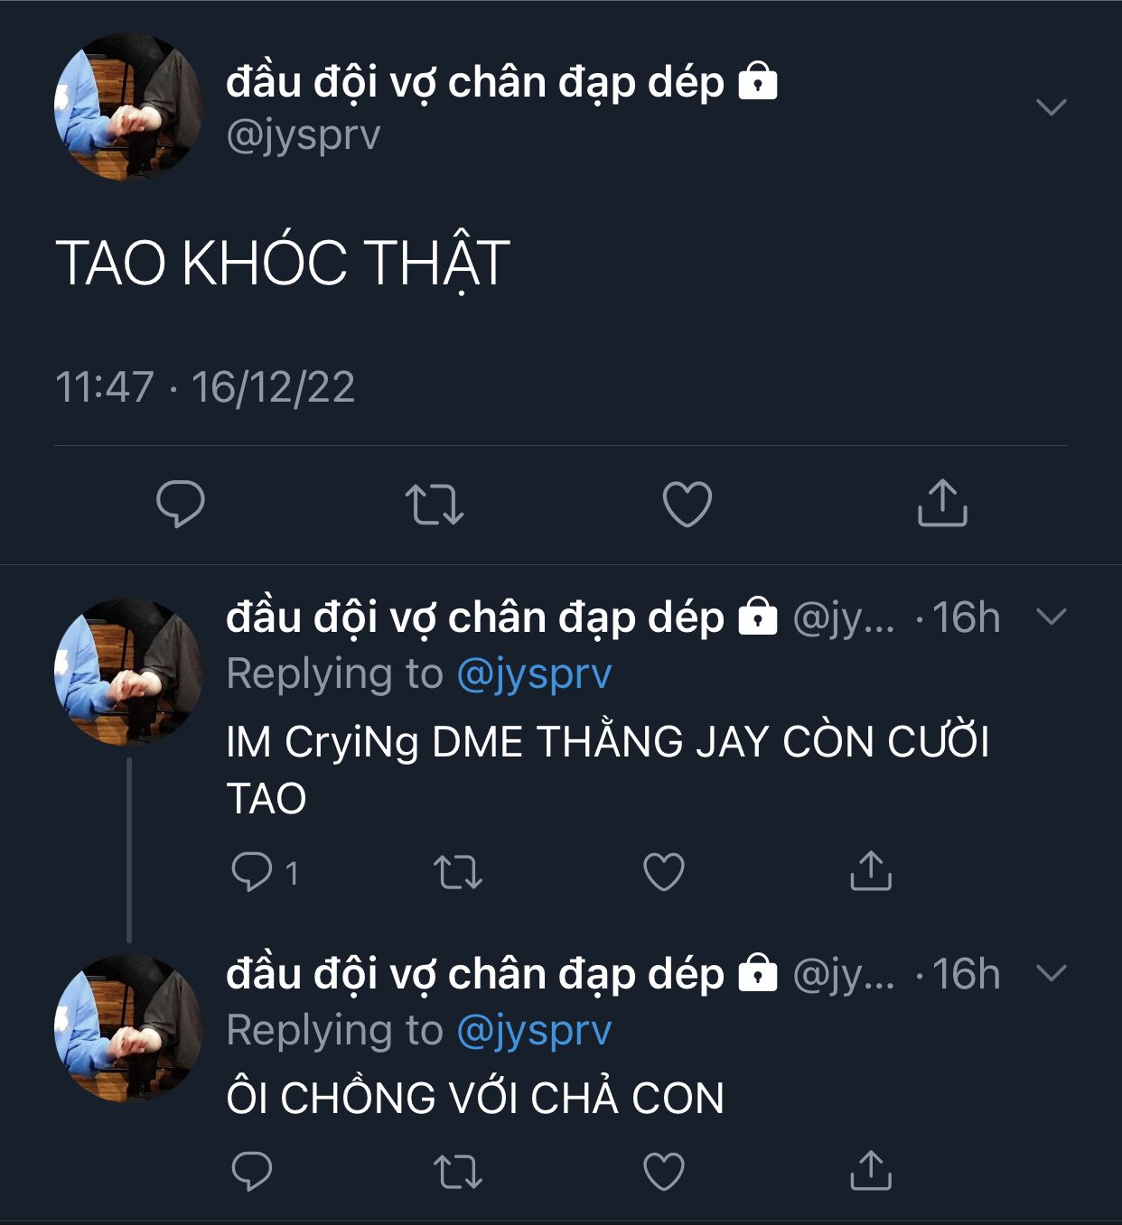This screenshot has height=1225, width=1122.
Task: Retweet the main TAO KHÓC THẬT tweet
Action: pyautogui.click(x=435, y=505)
